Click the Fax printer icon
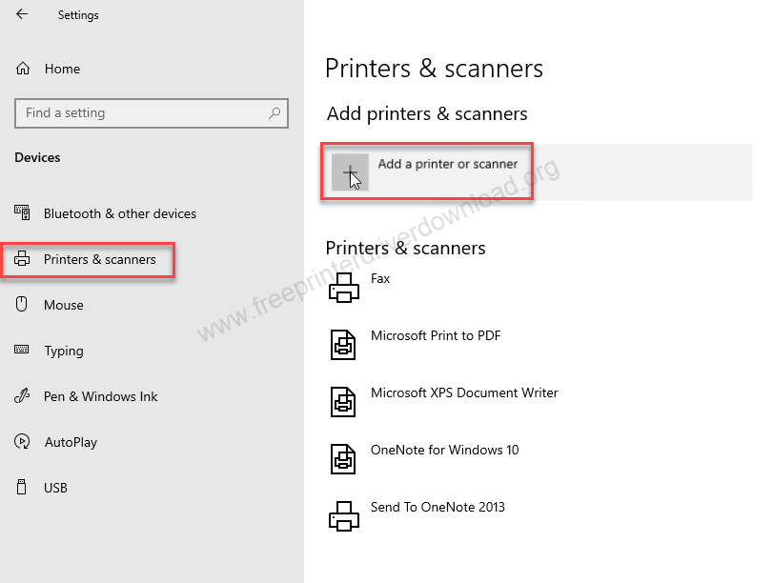The width and height of the screenshot is (773, 583). coord(344,288)
